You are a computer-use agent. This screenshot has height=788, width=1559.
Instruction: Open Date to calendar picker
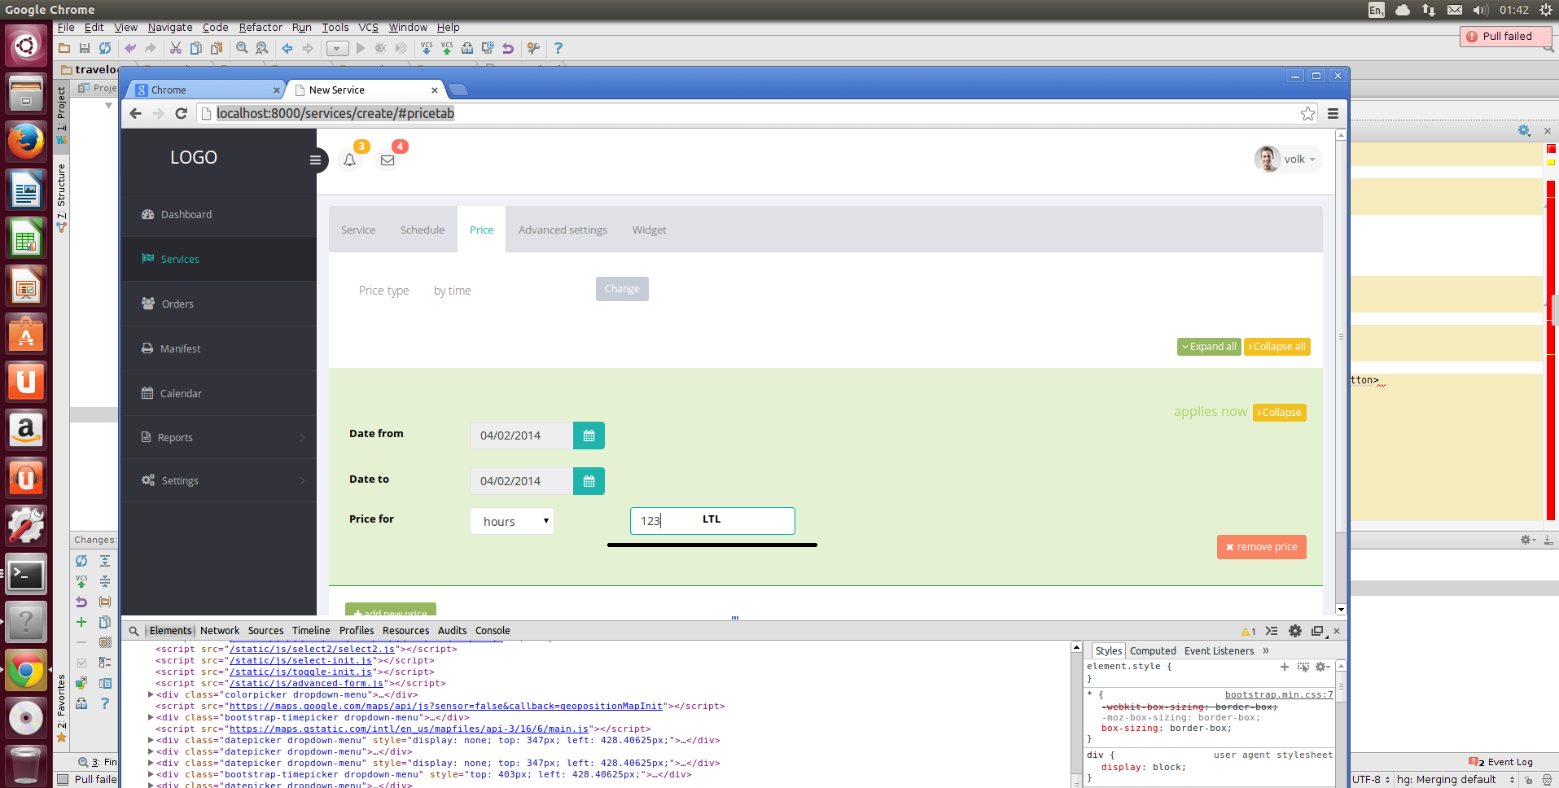(589, 481)
